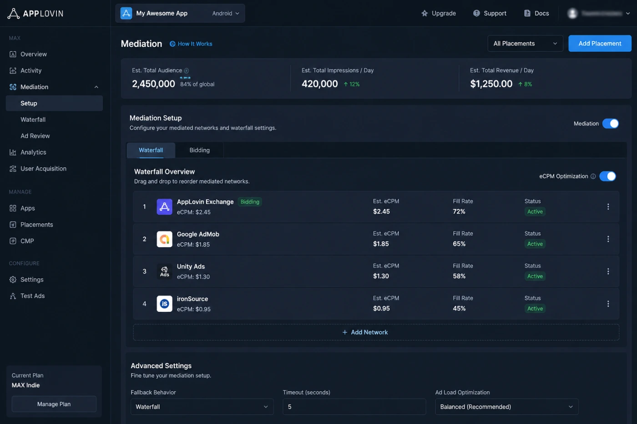Click the Apps grid icon

point(13,208)
